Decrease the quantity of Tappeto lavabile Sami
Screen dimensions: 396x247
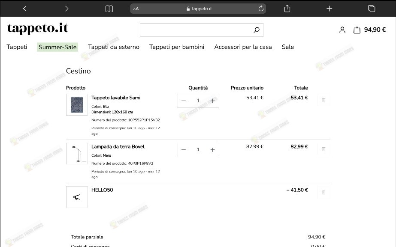tap(184, 101)
